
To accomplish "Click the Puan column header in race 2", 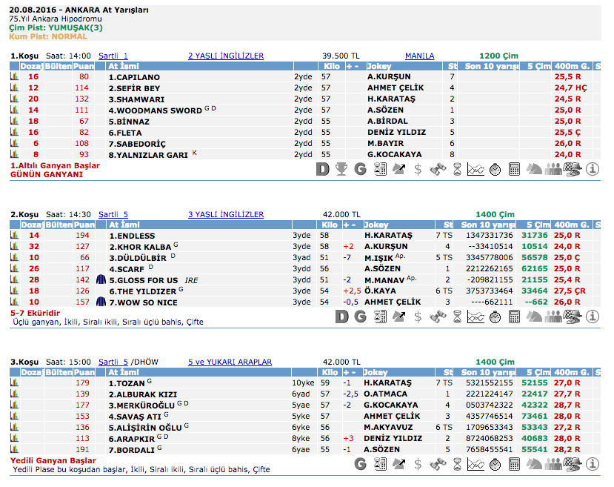I will [x=84, y=225].
